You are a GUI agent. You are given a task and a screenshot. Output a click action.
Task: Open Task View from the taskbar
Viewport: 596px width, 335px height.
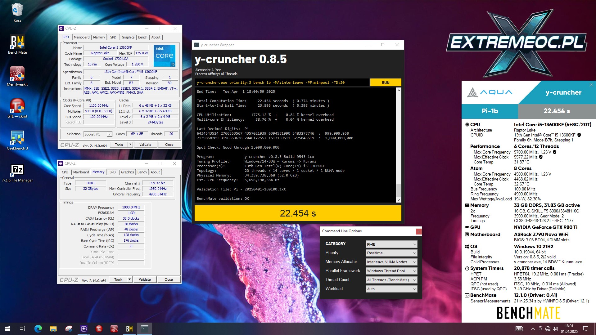click(x=22, y=329)
